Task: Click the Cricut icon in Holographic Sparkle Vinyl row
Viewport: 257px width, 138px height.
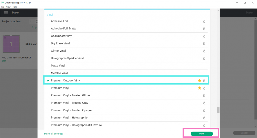Action: coord(204,58)
